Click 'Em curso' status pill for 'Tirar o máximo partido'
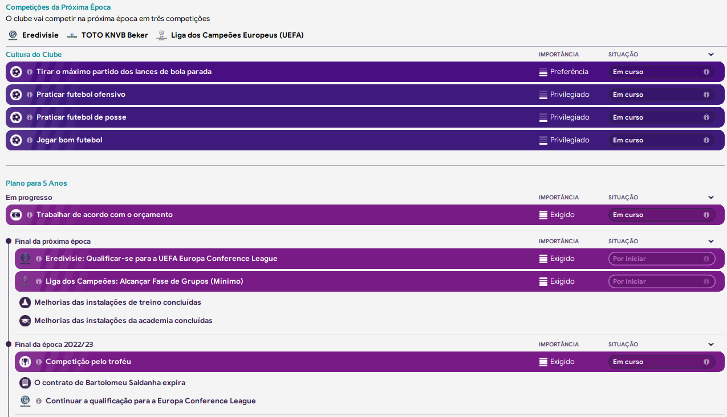This screenshot has height=417, width=727. pos(661,72)
